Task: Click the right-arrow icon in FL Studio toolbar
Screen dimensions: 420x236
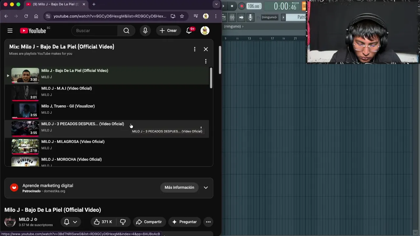Action: pos(241,17)
